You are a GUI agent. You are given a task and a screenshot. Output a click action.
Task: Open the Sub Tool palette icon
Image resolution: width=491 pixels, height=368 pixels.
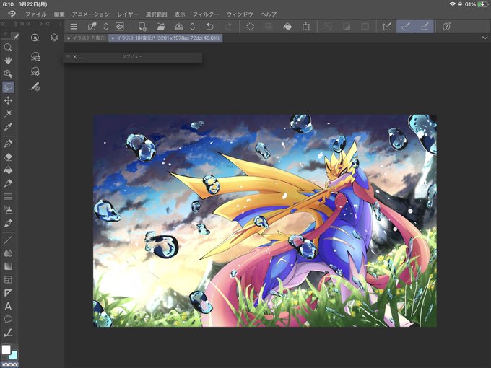click(35, 56)
